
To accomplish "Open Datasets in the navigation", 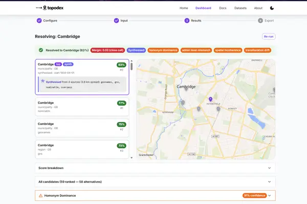I will pos(240,8).
